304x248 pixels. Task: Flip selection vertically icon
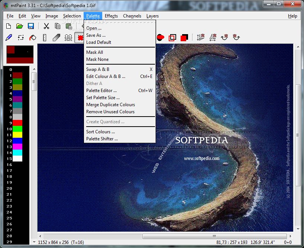tap(201, 37)
